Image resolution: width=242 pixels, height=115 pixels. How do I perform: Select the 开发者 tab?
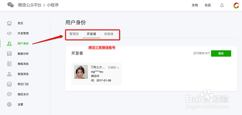91,34
